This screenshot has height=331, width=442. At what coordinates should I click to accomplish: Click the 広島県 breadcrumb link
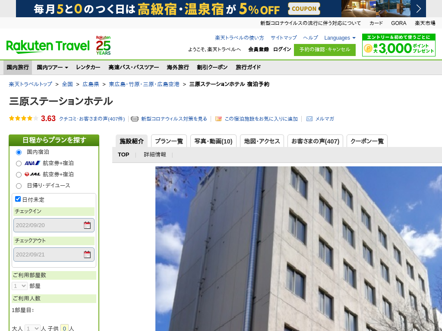click(x=91, y=84)
